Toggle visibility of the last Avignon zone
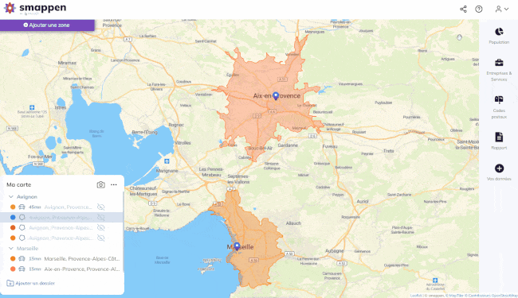Viewport: 518px width, 298px height. coord(100,238)
